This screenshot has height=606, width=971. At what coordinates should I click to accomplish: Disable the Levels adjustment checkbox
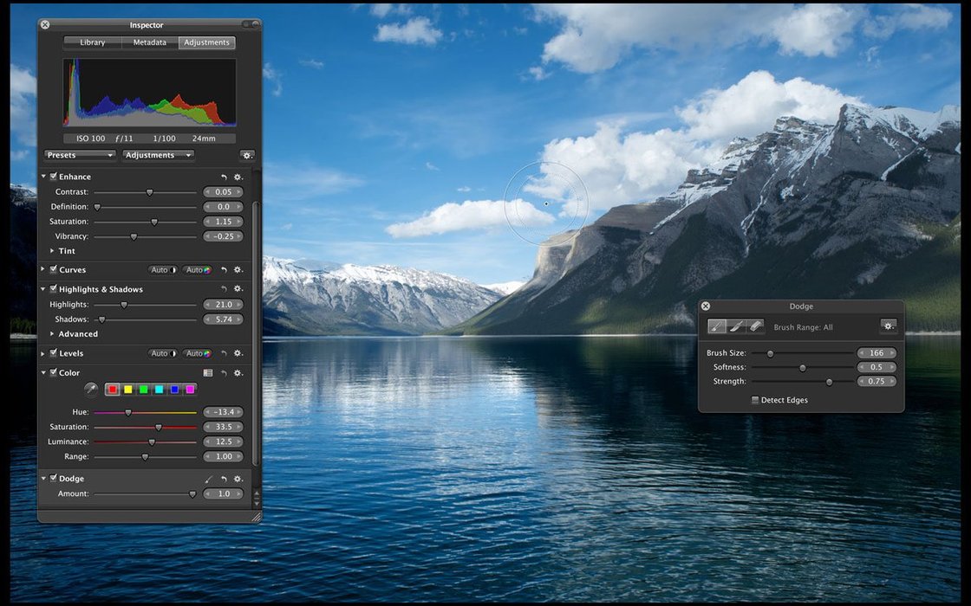tap(54, 353)
